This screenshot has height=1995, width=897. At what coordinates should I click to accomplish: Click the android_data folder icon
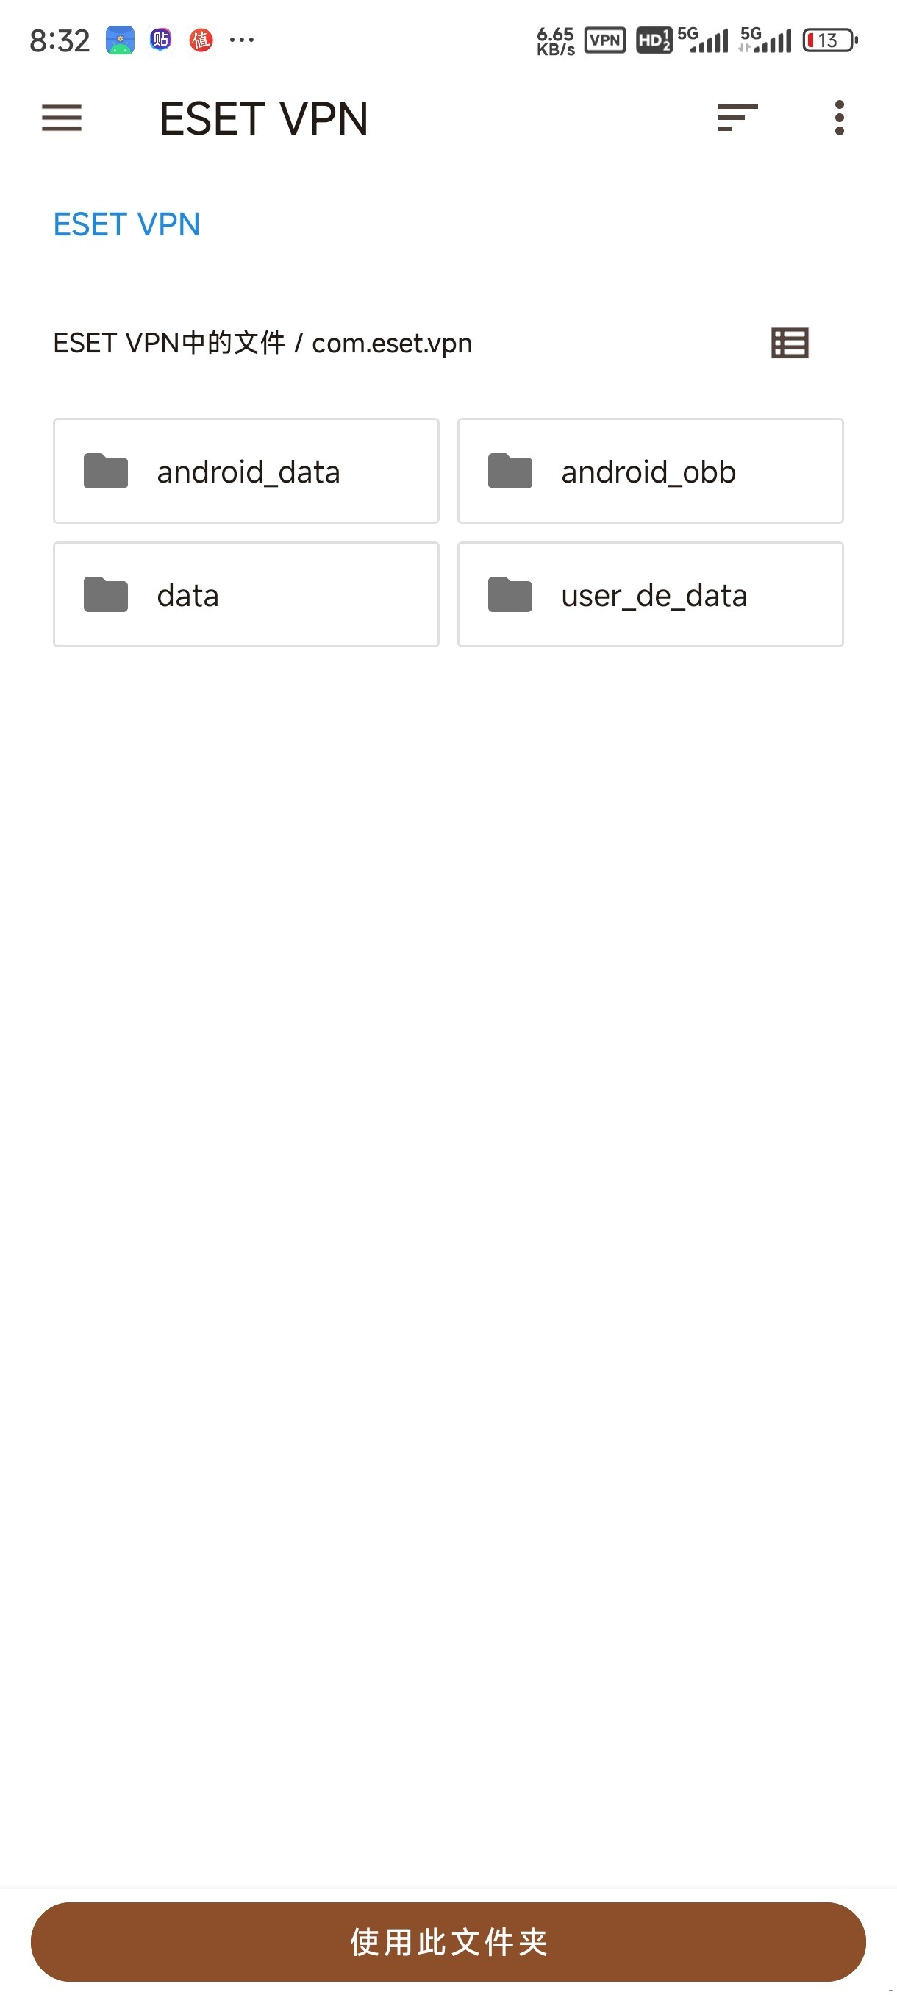pos(106,471)
